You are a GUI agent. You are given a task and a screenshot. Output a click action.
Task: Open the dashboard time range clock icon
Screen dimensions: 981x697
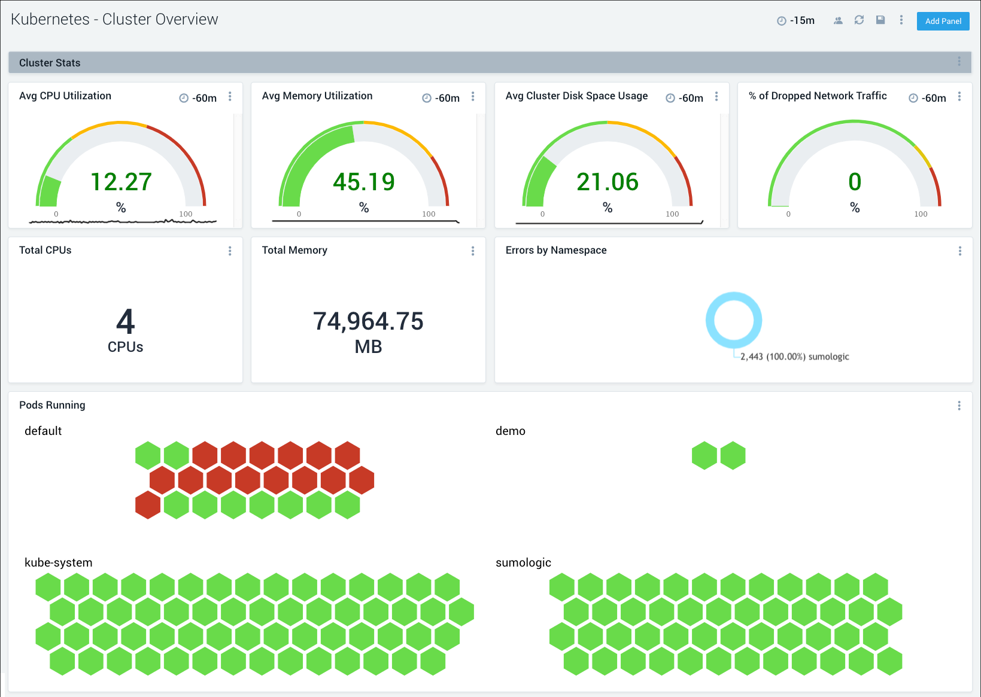(x=781, y=20)
